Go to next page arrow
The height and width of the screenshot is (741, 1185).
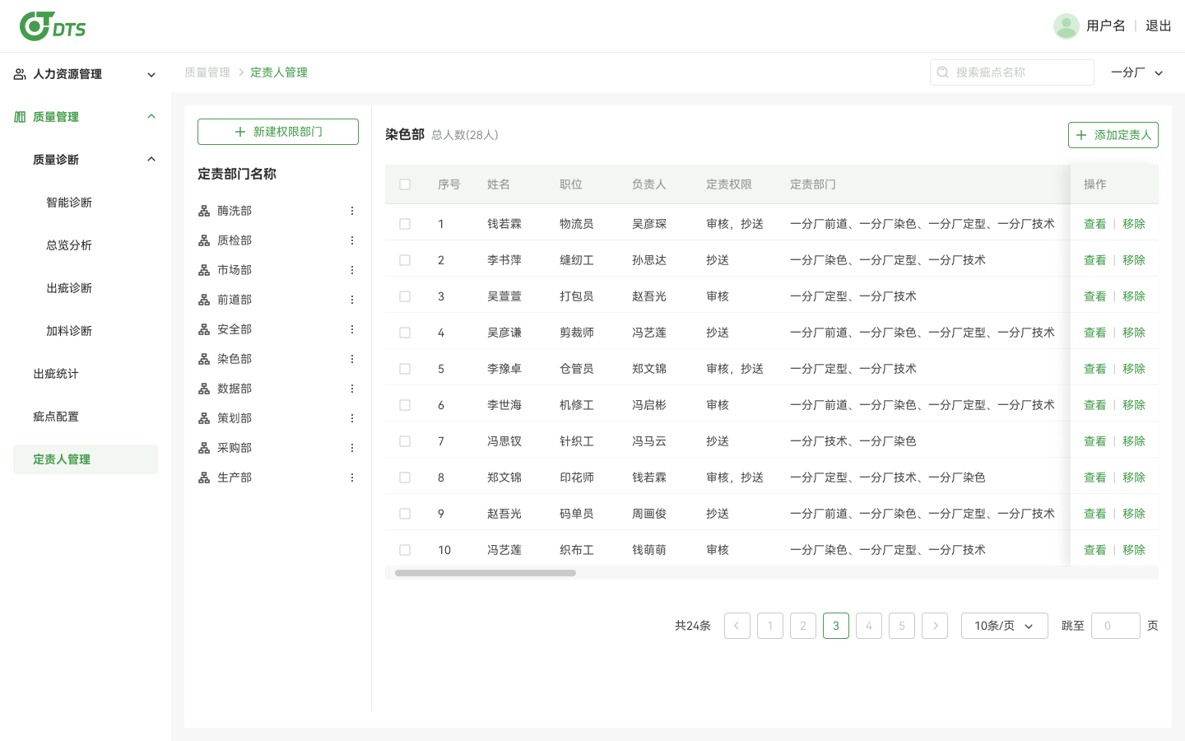click(x=935, y=626)
